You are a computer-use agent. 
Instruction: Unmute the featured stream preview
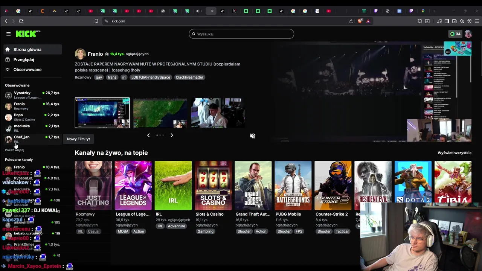click(253, 136)
